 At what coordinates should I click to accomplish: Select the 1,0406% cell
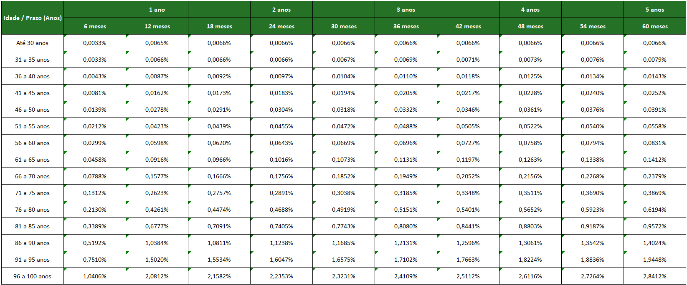[95, 276]
